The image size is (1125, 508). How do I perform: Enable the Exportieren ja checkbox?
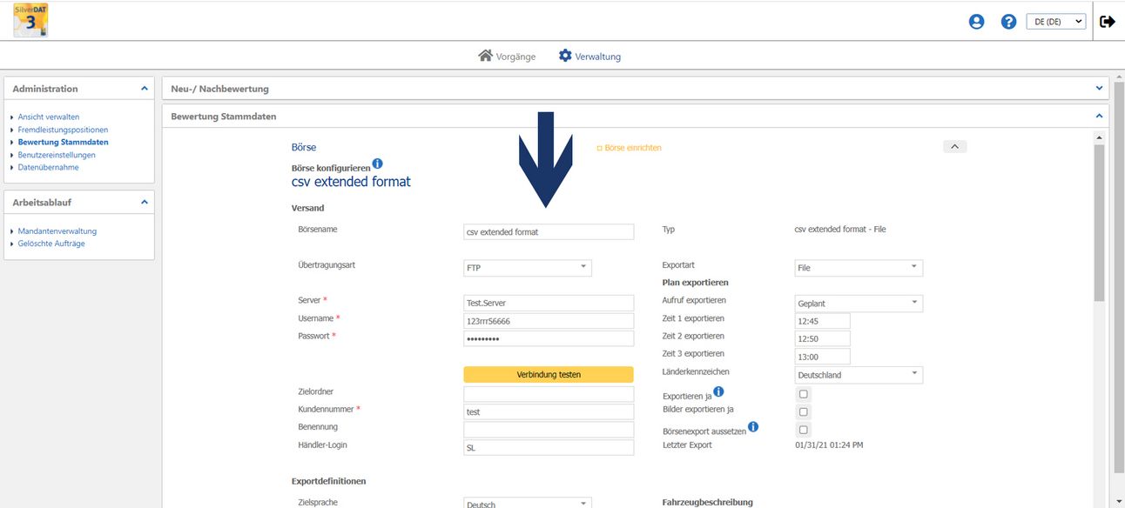[803, 394]
